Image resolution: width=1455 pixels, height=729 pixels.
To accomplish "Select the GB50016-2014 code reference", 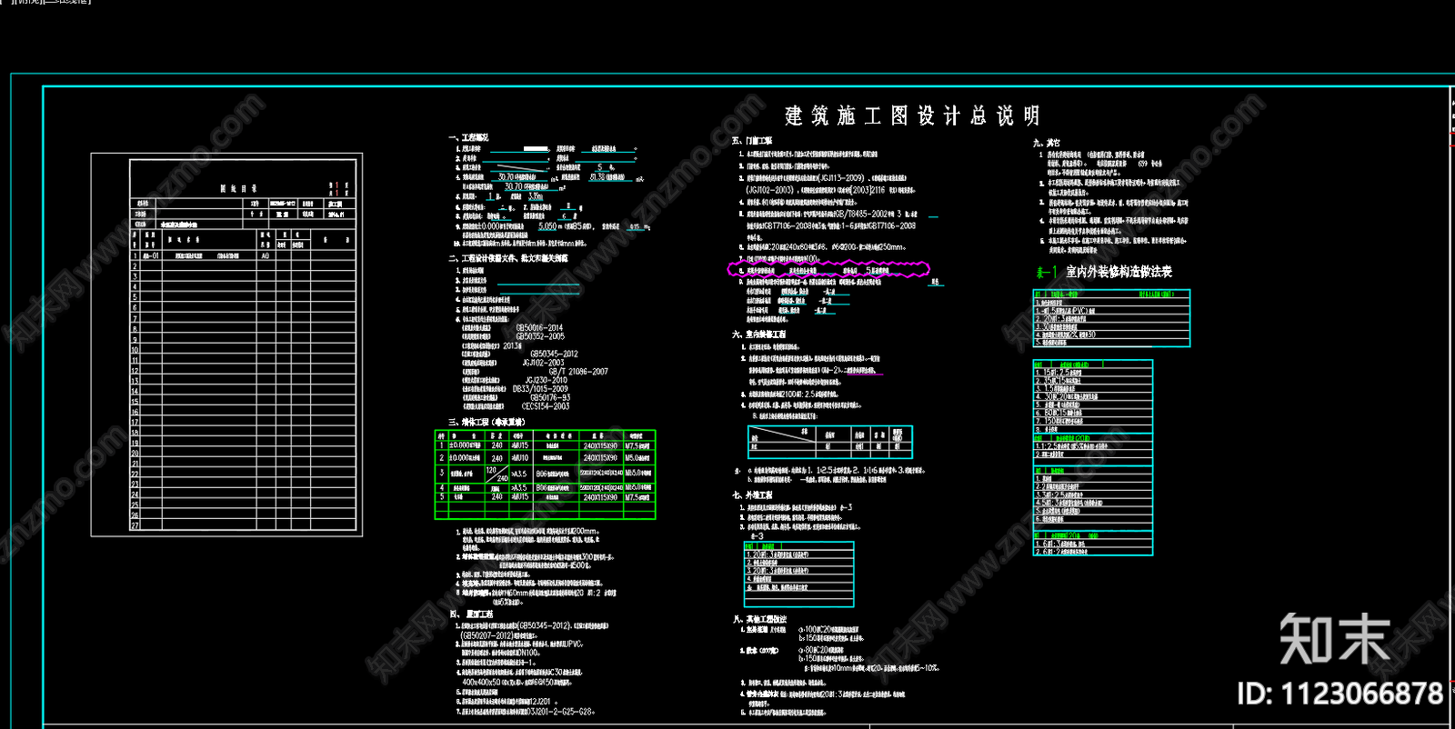I will click(x=539, y=327).
